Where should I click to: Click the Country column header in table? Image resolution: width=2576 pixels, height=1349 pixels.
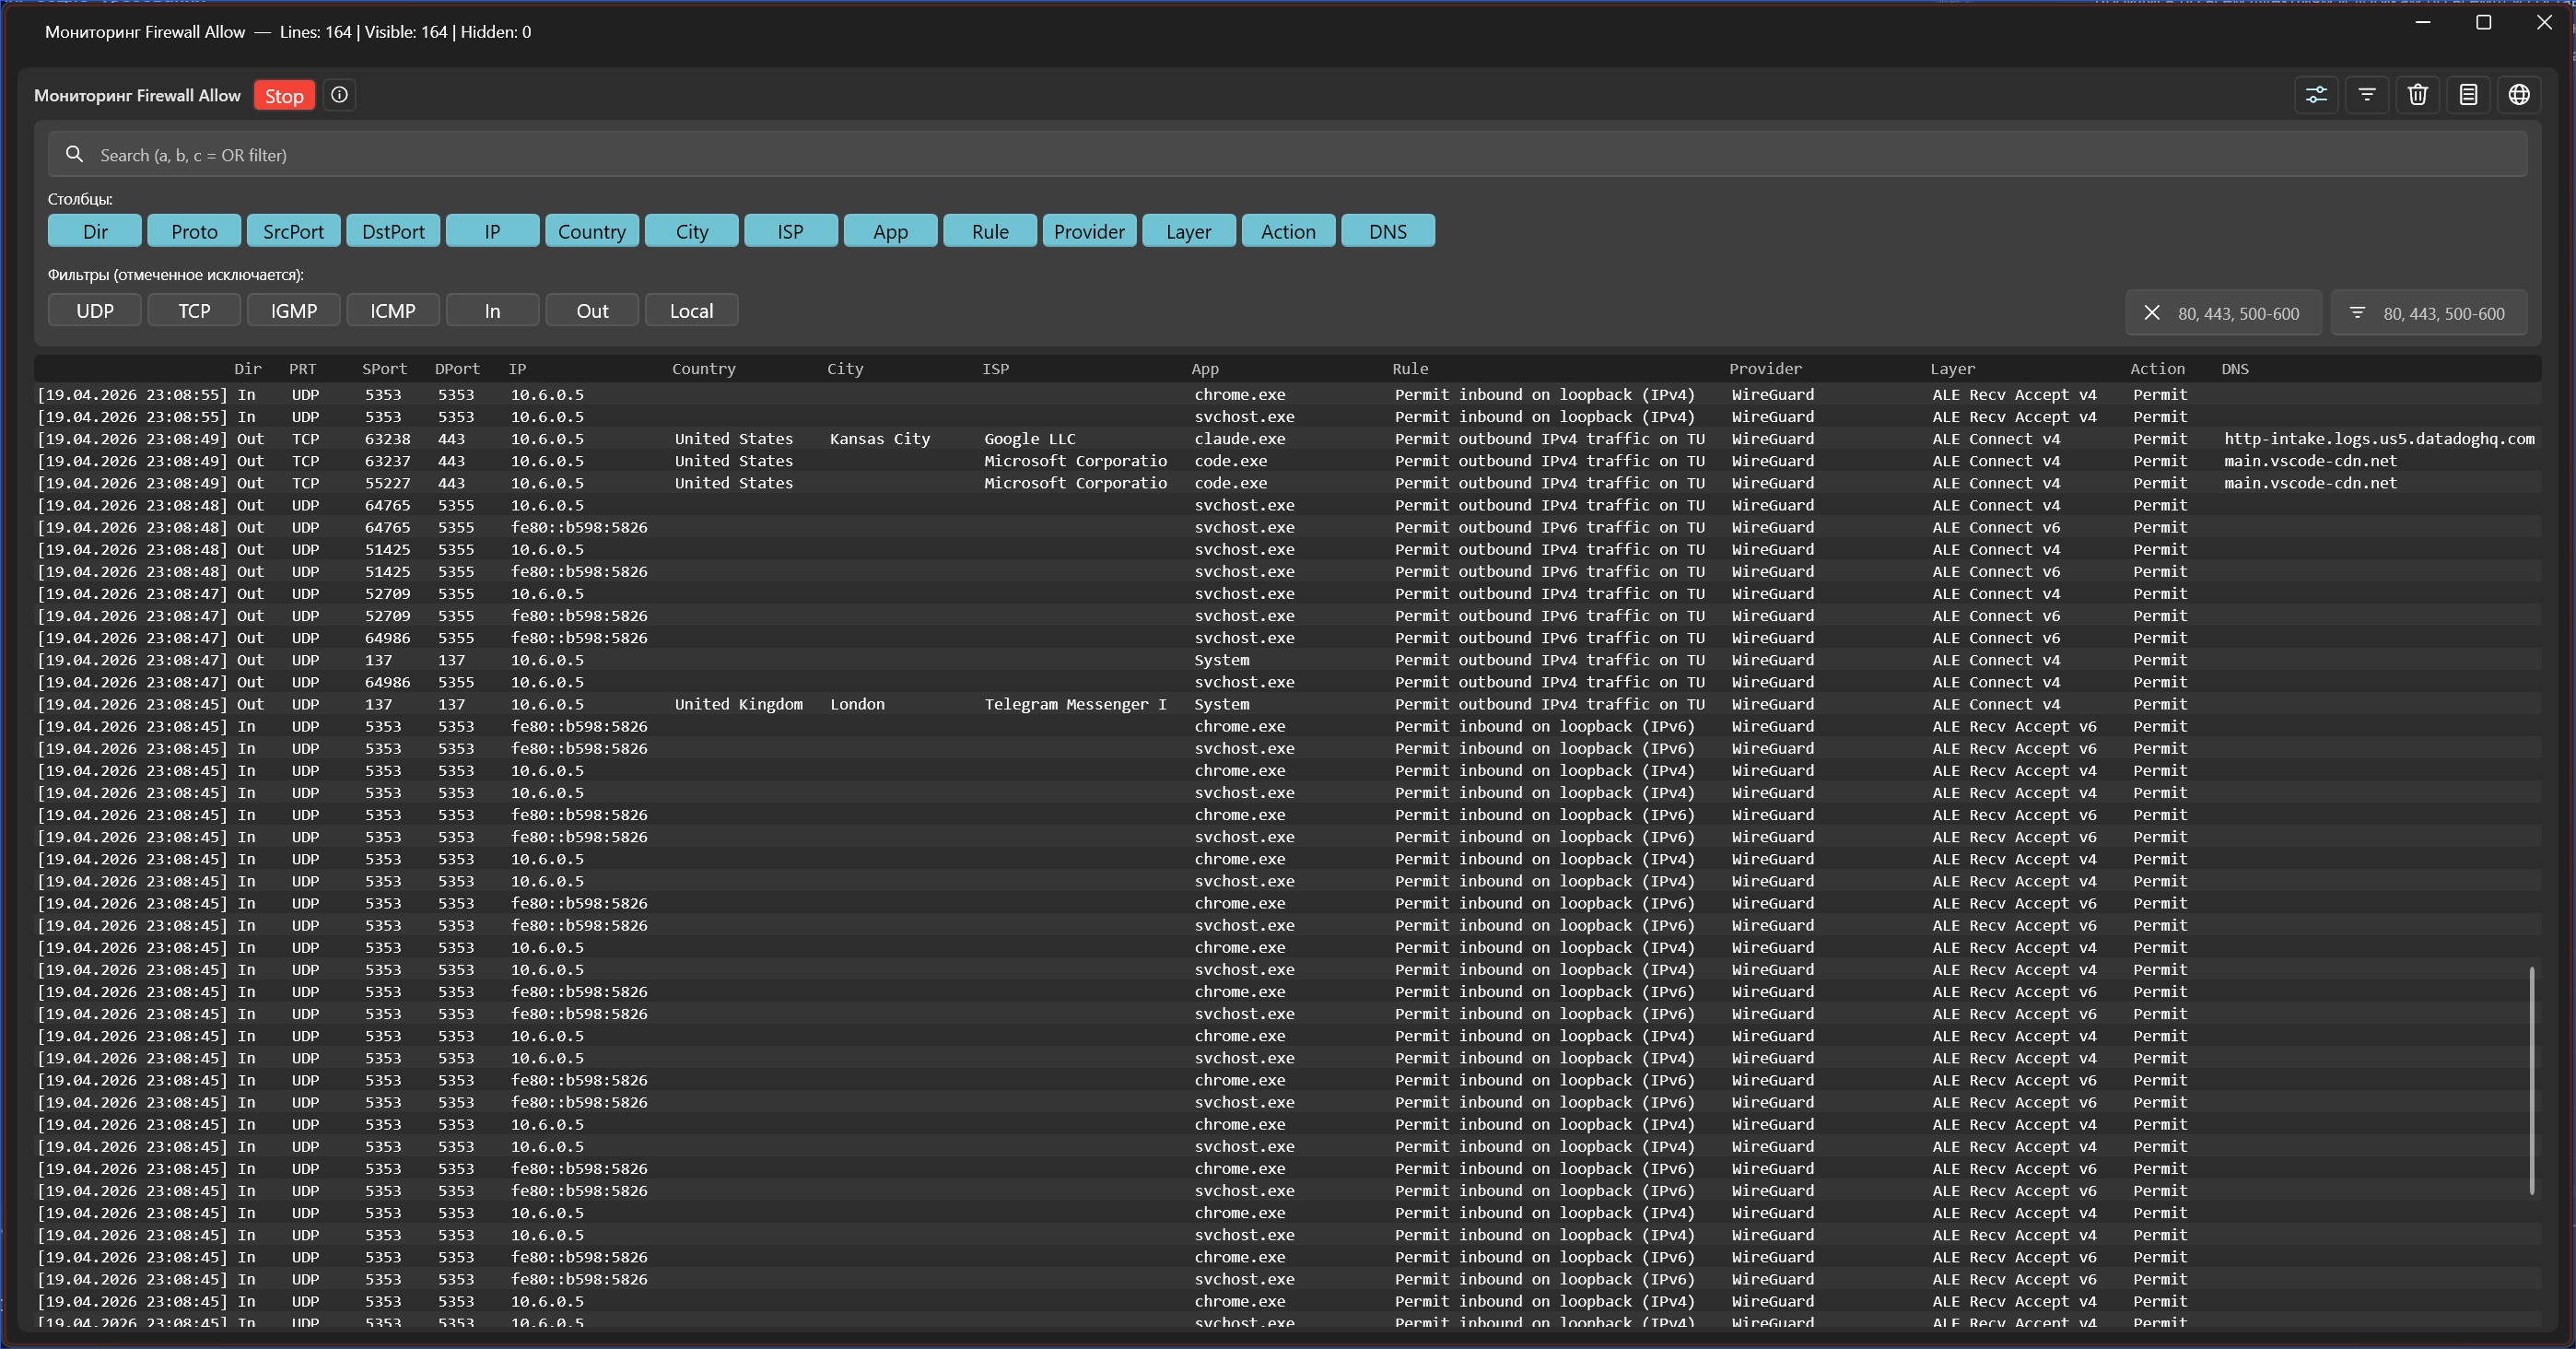pyautogui.click(x=703, y=369)
